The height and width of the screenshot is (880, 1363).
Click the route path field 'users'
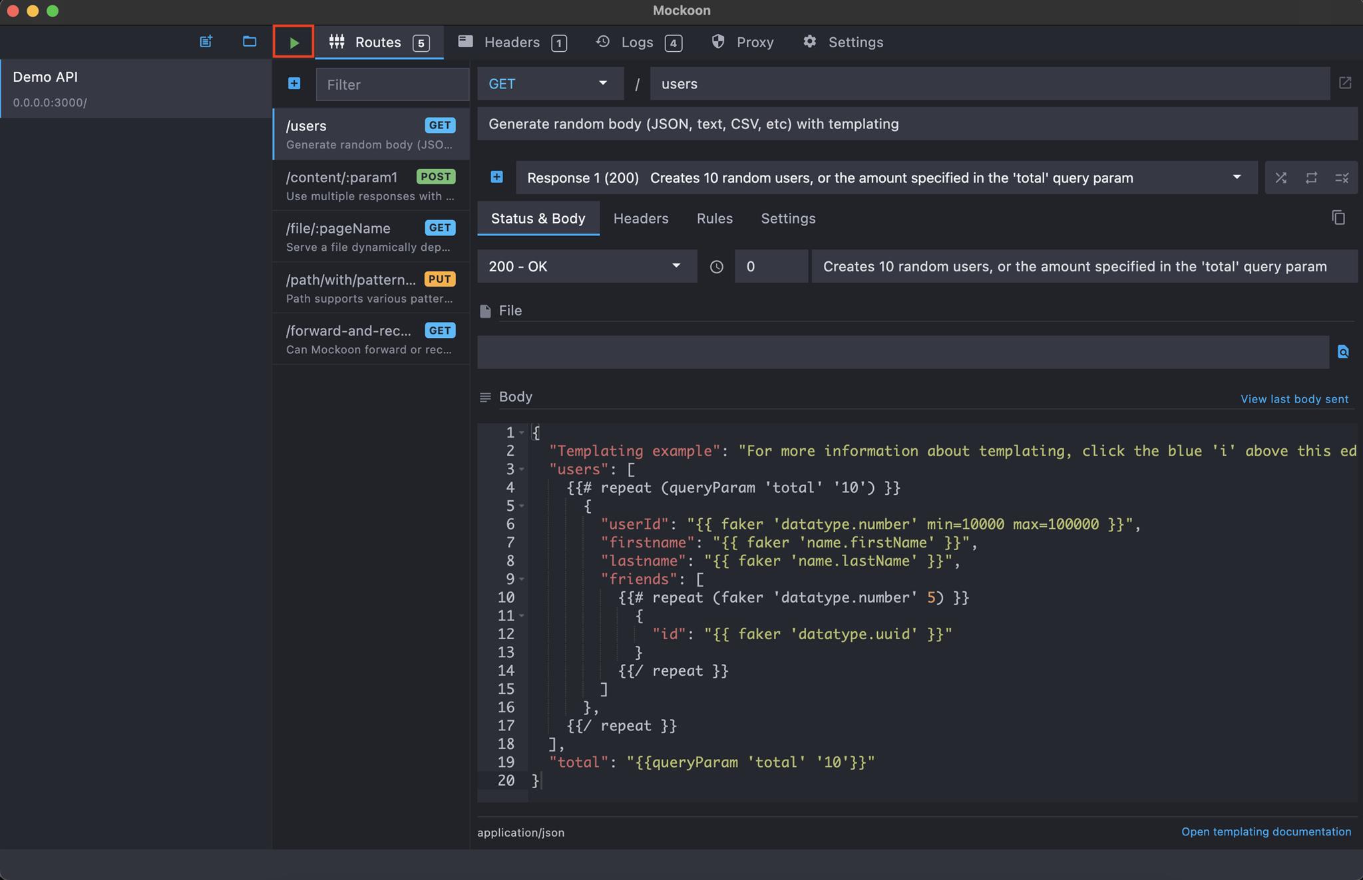click(990, 84)
